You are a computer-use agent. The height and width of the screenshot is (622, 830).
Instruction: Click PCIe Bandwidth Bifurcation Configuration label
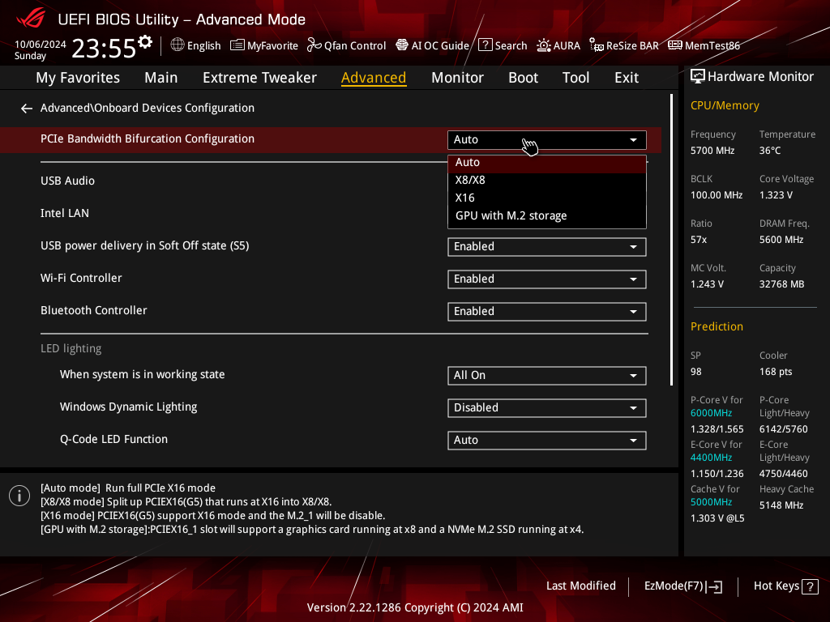tap(148, 139)
